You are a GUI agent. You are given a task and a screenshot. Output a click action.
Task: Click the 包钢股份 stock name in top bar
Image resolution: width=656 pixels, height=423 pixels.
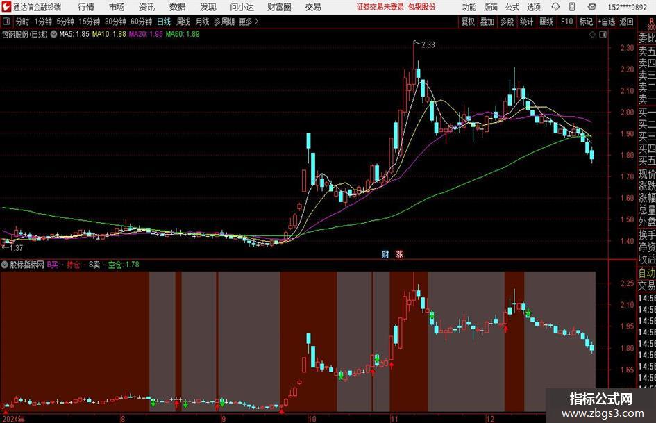[x=422, y=7]
